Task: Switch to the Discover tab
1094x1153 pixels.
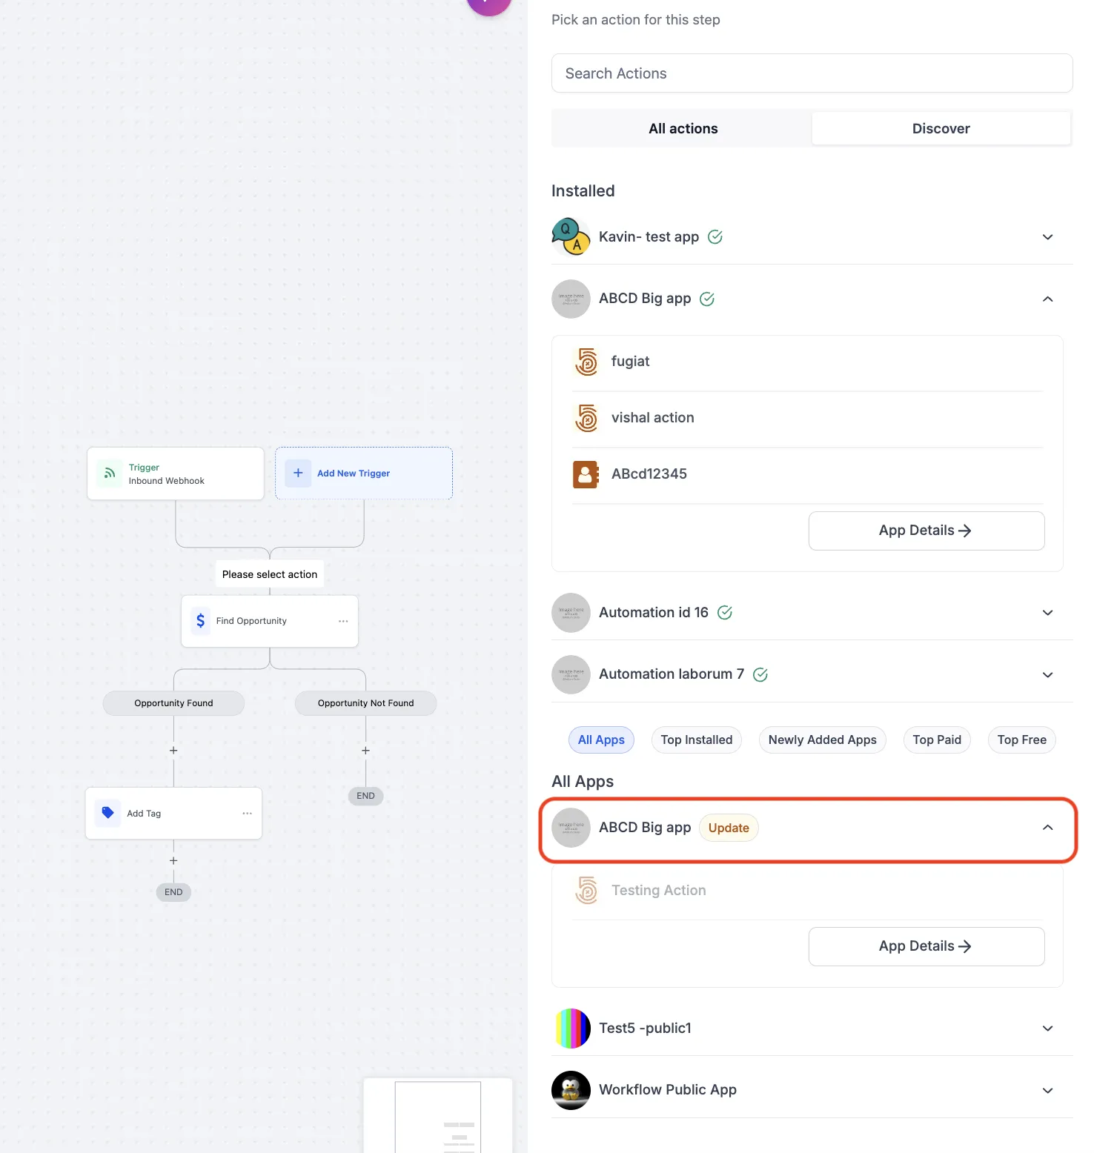Action: (x=941, y=128)
